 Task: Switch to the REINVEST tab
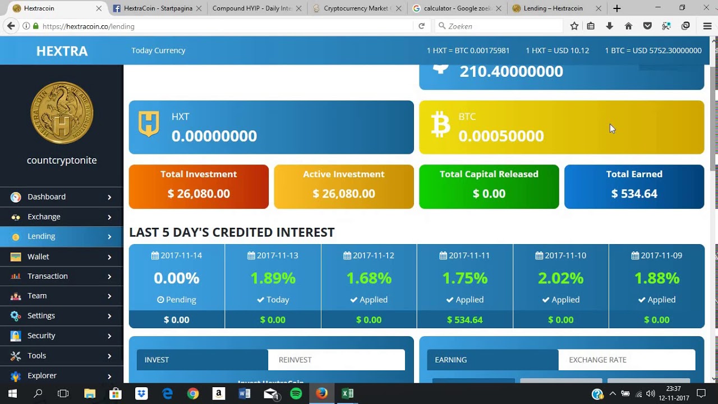pyautogui.click(x=337, y=360)
